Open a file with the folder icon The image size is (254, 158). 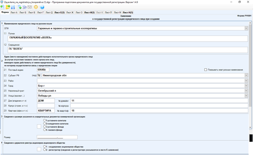click(x=8, y=7)
